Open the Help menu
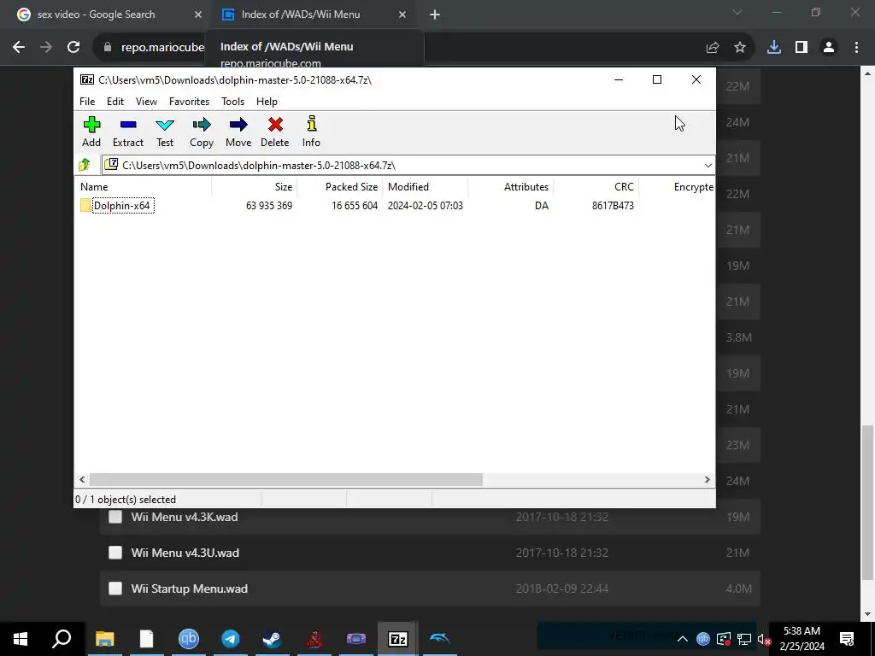 (x=267, y=102)
